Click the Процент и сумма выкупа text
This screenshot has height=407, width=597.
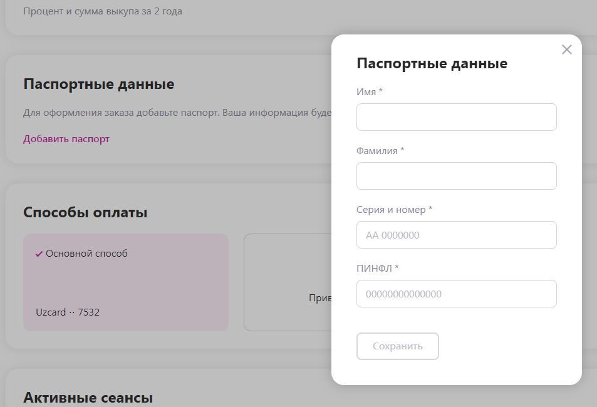coord(103,11)
